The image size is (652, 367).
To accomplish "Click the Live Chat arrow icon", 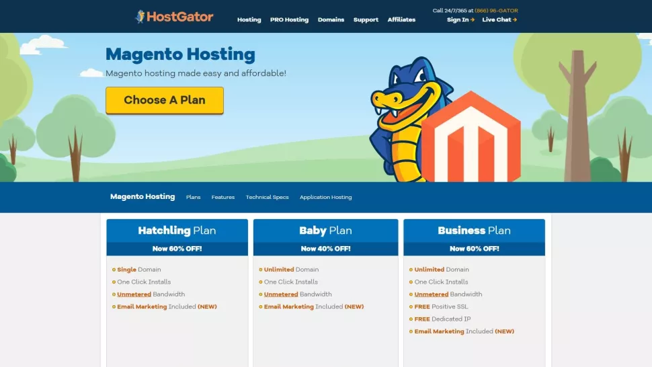I will click(x=515, y=20).
